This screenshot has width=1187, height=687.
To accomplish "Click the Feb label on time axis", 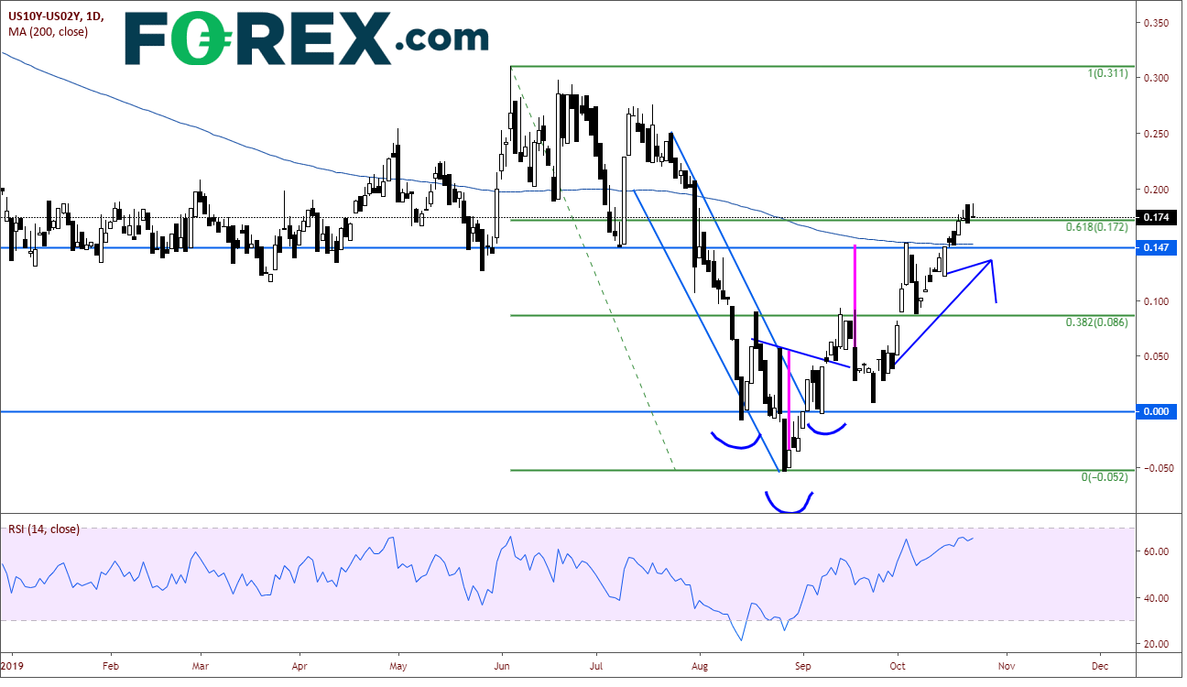I will (x=109, y=669).
